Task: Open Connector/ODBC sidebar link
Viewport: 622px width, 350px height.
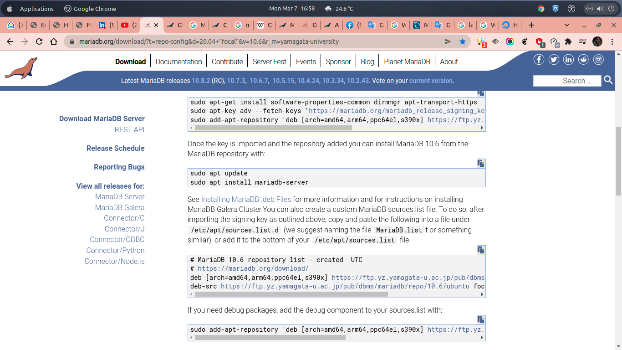Action: (117, 239)
